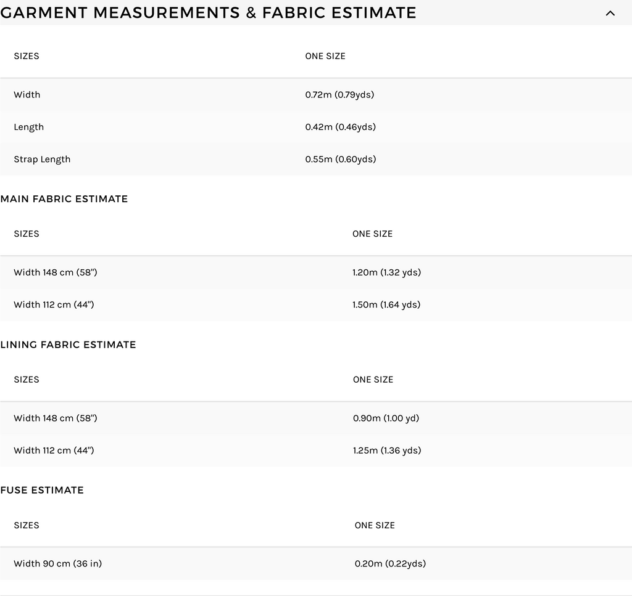632x596 pixels.
Task: Click the Garment Measurements & Fabric Estimate heading
Action: pos(208,12)
